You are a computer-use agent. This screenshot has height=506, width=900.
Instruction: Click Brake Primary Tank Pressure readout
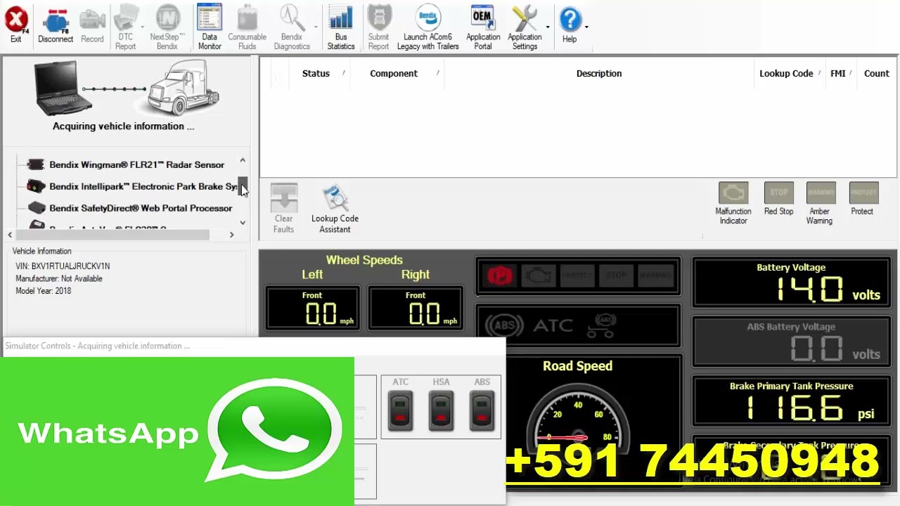(x=792, y=401)
